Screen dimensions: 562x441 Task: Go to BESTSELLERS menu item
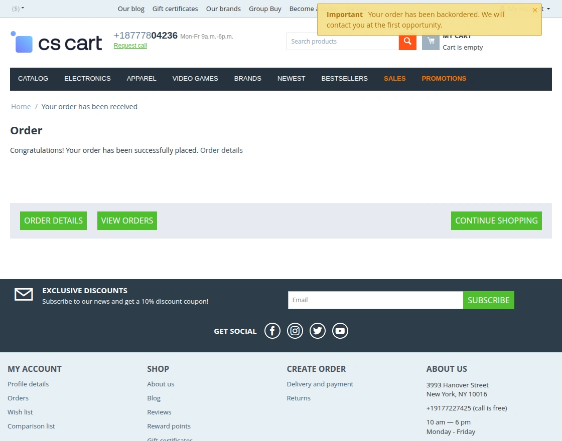[x=344, y=78]
